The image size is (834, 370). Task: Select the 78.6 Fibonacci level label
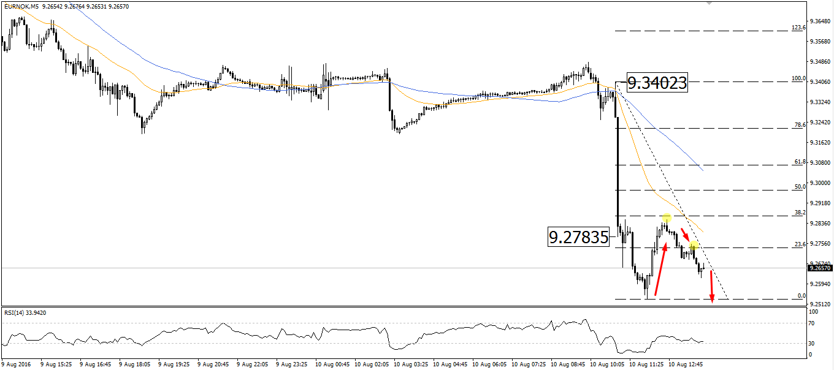[799, 124]
